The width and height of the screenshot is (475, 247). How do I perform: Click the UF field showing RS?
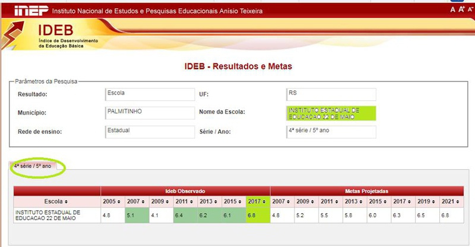331,94
